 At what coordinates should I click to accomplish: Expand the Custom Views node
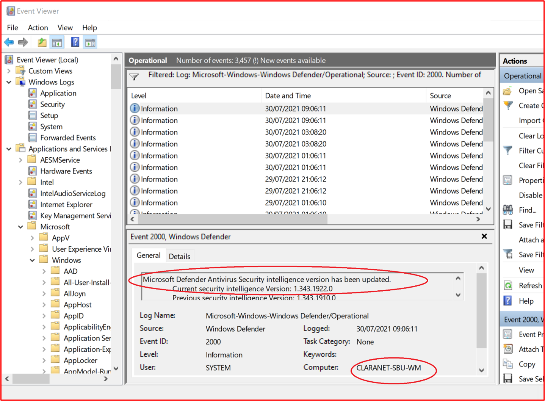point(9,71)
